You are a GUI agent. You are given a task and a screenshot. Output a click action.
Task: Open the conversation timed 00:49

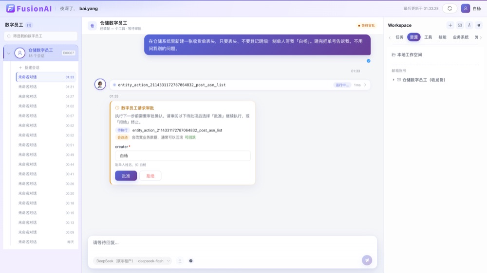click(x=46, y=154)
